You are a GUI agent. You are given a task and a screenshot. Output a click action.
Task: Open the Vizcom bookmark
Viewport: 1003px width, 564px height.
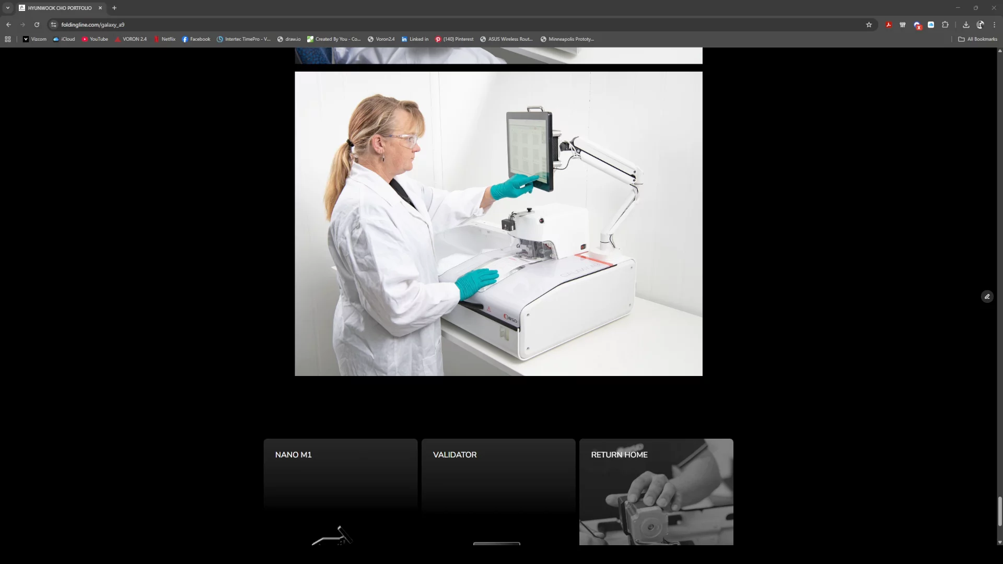pos(34,39)
